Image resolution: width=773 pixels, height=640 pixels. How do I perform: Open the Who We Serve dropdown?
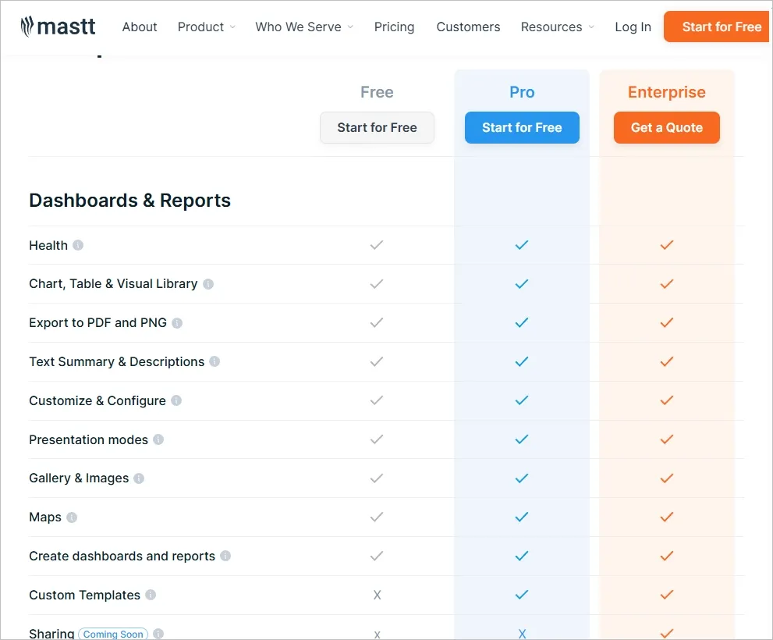[303, 27]
